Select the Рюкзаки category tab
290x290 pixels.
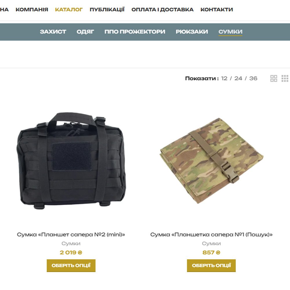click(192, 32)
